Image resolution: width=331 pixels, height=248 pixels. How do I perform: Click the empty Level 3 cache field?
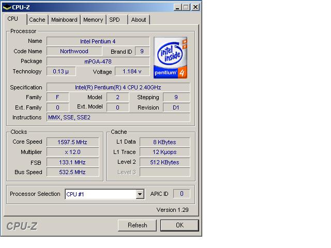tap(164, 172)
